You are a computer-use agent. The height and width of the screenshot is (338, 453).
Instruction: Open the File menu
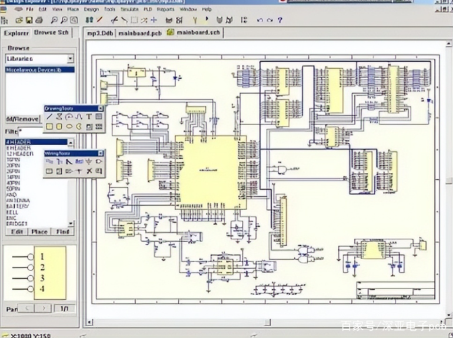[30, 9]
